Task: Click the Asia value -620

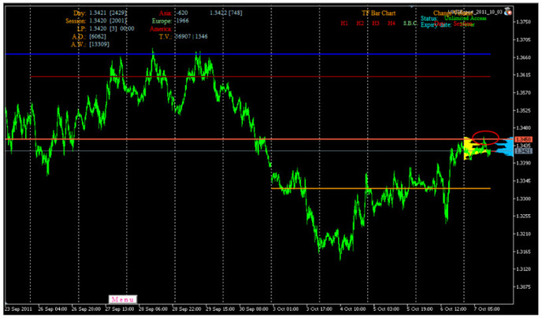Action: pos(181,13)
